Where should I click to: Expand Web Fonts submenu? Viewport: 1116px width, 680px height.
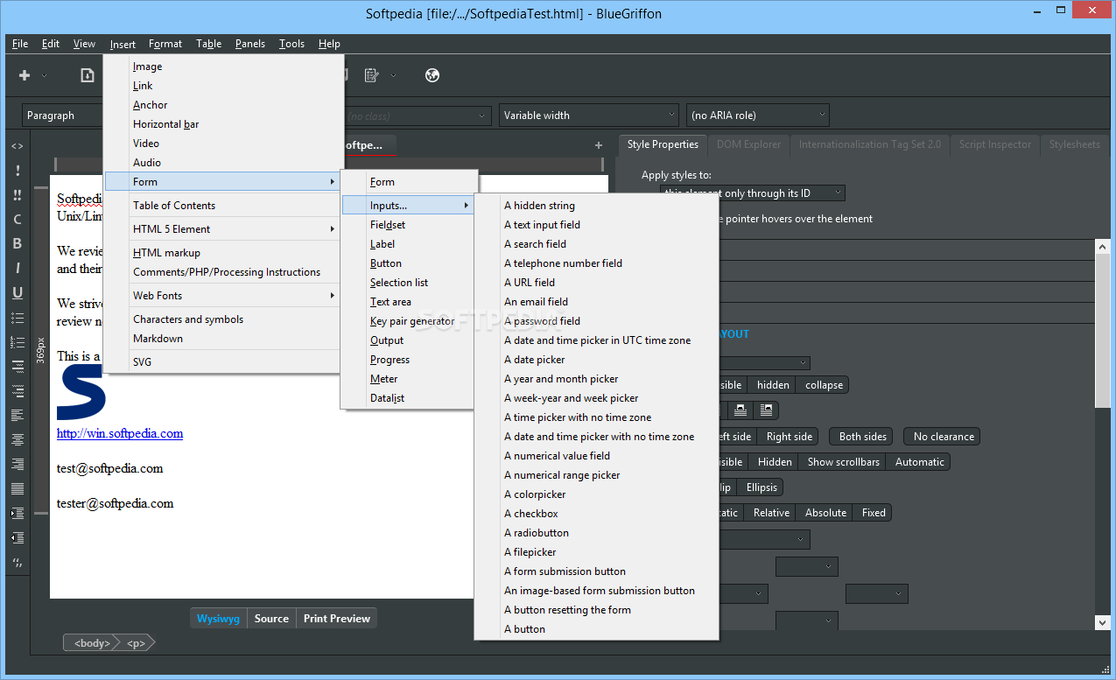223,296
